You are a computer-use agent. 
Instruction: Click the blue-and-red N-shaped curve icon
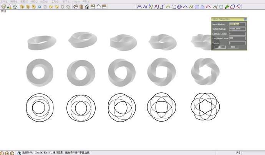click(x=157, y=7)
